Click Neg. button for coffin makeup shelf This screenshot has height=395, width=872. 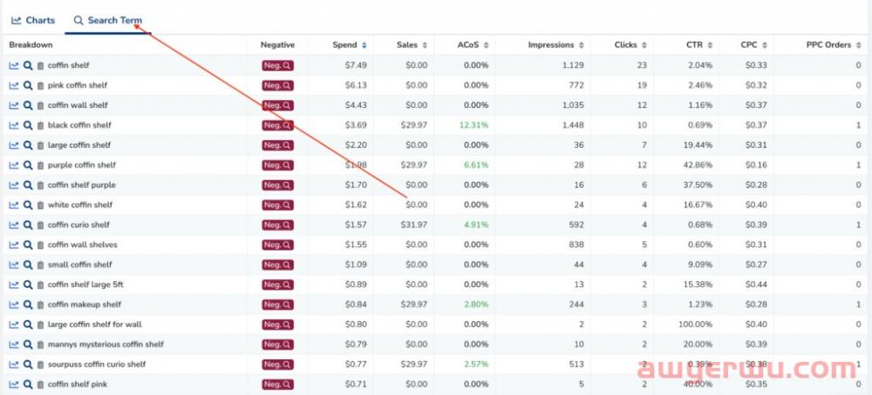pos(277,305)
